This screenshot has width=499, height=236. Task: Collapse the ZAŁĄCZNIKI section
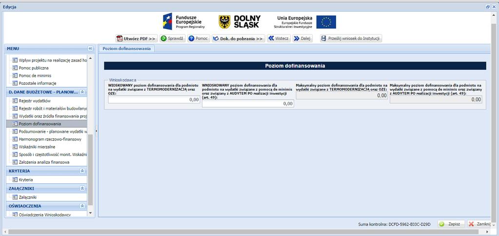[82, 188]
